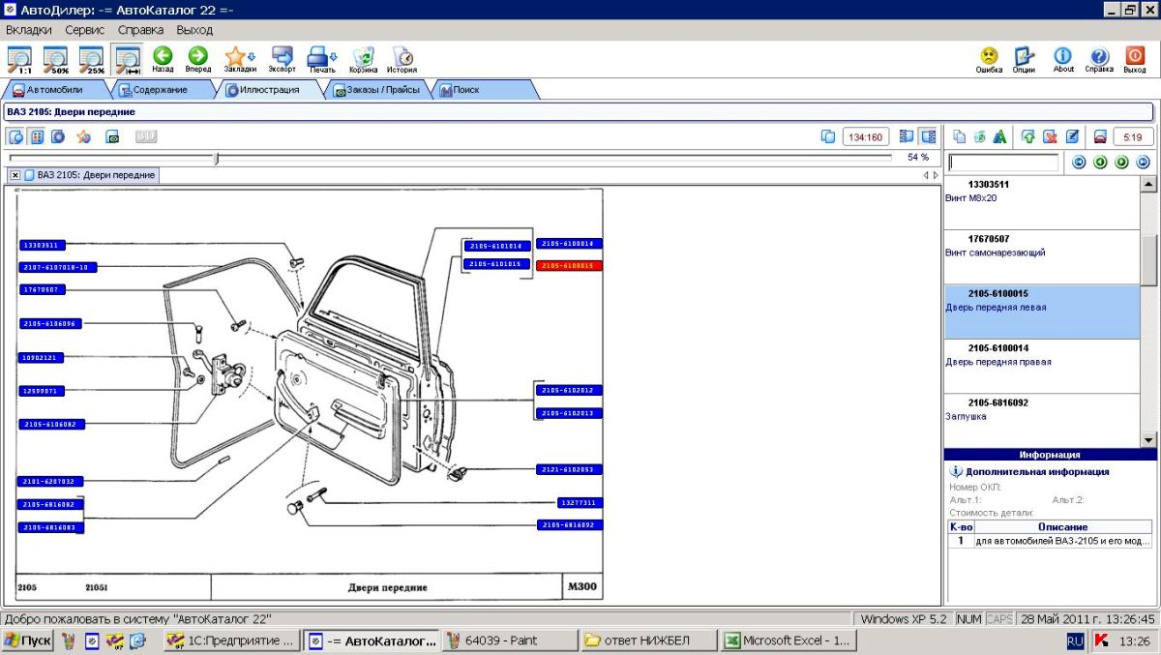The width and height of the screenshot is (1161, 655).
Task: Click the green-eye illustration preview icon
Action: coord(112,136)
